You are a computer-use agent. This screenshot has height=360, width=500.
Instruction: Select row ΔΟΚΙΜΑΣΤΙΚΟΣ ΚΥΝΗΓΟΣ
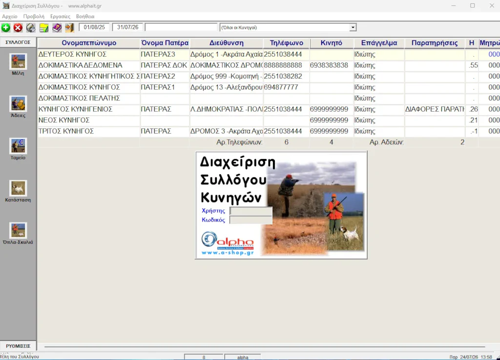(x=269, y=87)
